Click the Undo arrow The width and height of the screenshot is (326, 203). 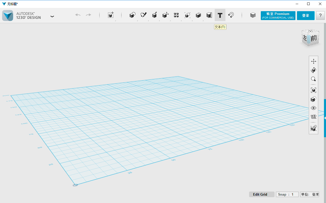pyautogui.click(x=78, y=15)
